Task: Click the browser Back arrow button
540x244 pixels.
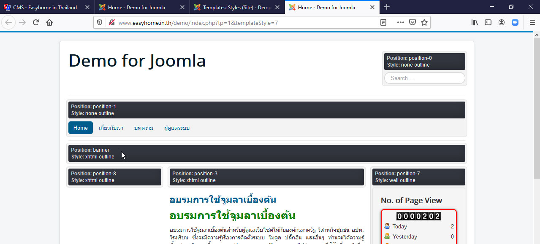Action: (x=8, y=22)
